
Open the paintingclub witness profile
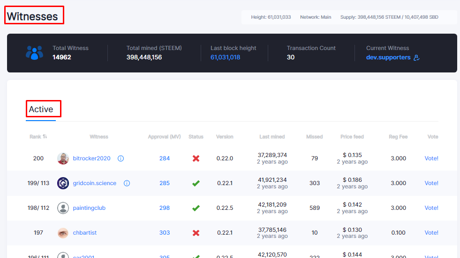point(89,208)
